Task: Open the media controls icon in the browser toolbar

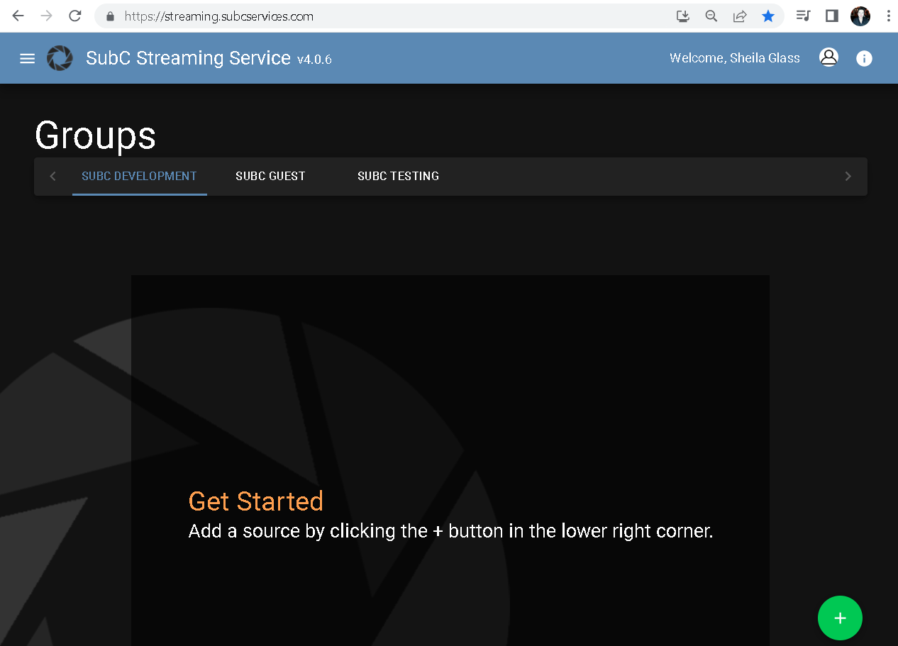Action: pyautogui.click(x=803, y=16)
